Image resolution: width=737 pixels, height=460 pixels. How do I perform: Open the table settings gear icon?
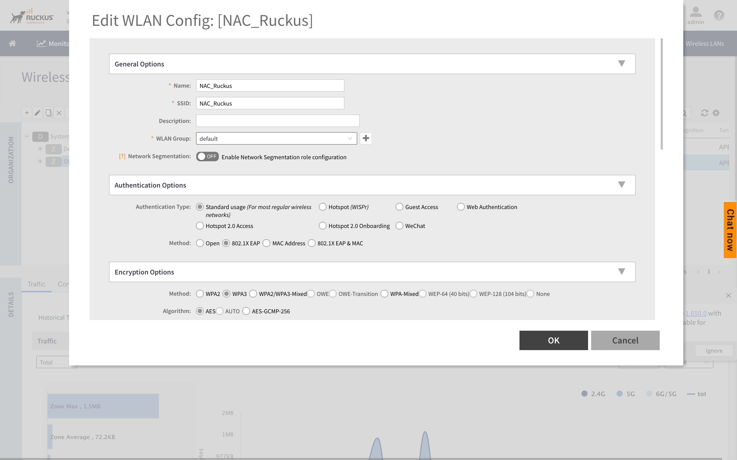716,113
